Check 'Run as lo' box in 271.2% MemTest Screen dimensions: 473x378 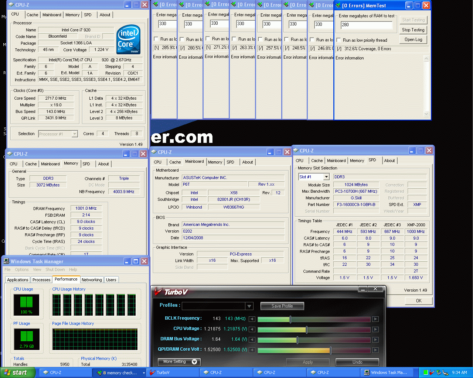[208, 39]
